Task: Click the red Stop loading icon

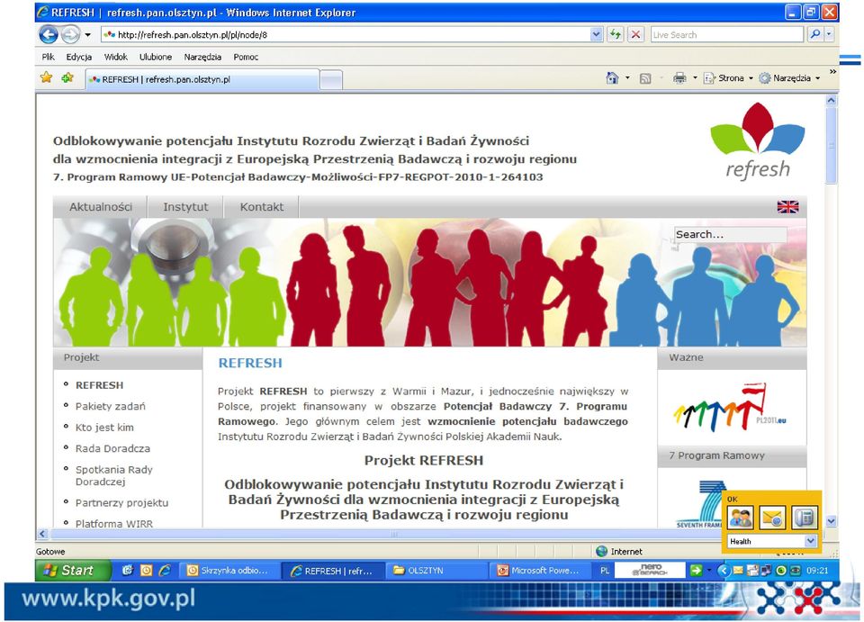Action: (635, 35)
